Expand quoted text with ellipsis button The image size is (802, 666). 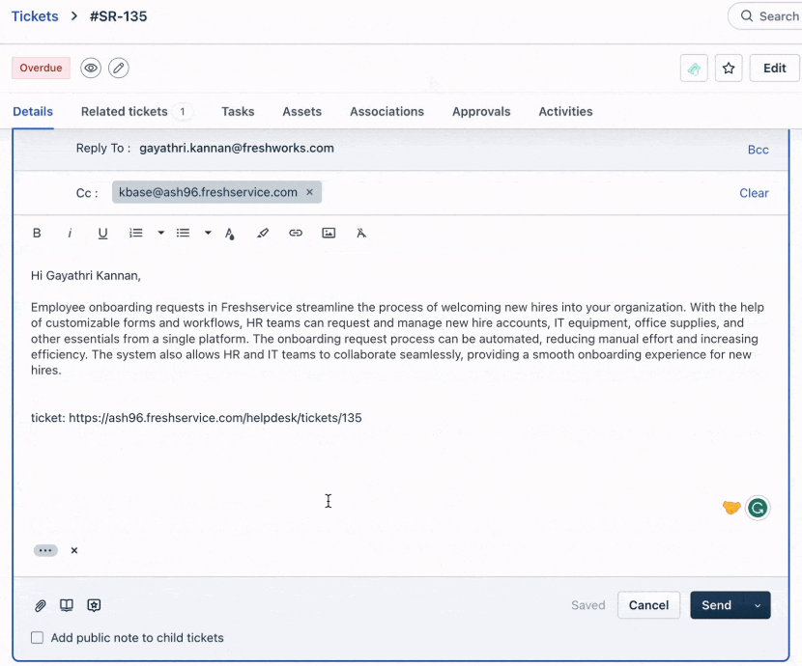tap(45, 550)
